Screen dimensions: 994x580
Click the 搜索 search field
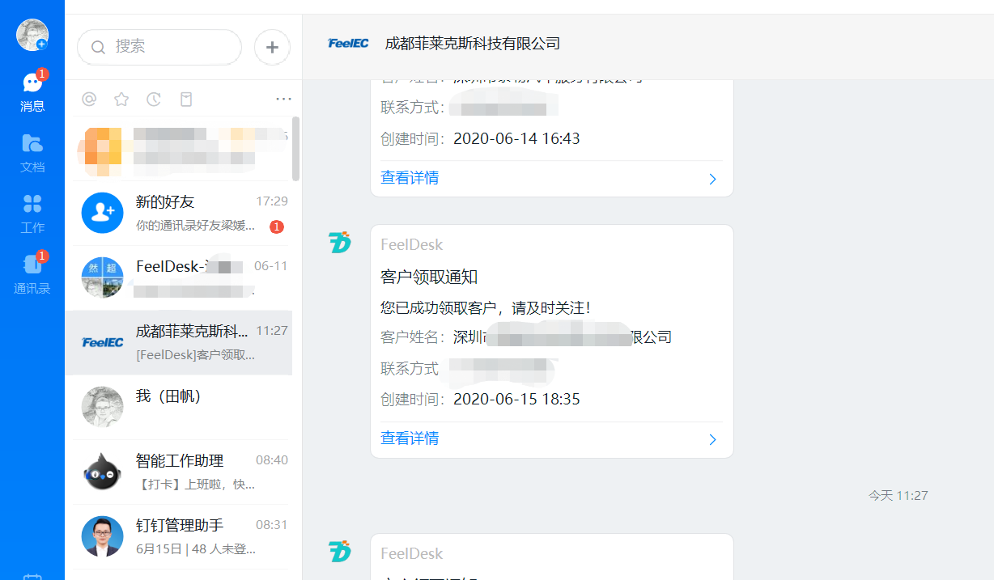[x=159, y=47]
